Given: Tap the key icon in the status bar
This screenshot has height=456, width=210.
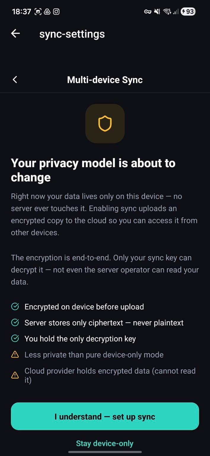Looking at the screenshot, I should pyautogui.click(x=148, y=11).
